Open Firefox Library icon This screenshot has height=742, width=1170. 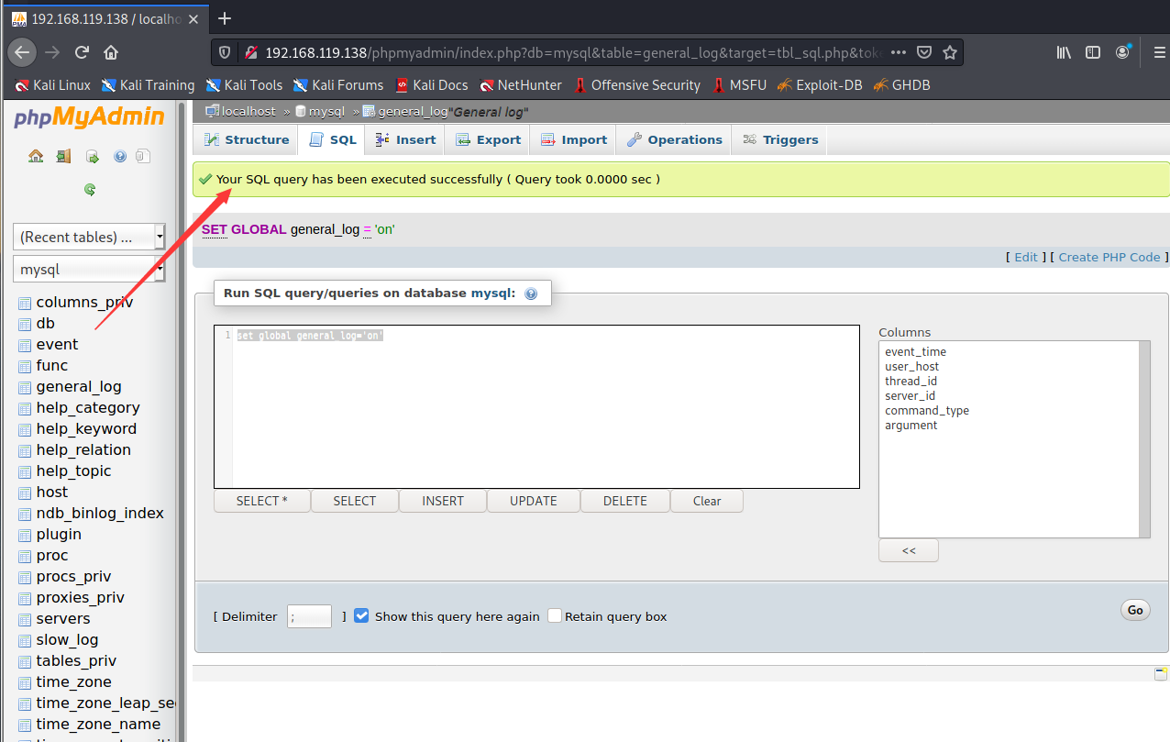1064,52
